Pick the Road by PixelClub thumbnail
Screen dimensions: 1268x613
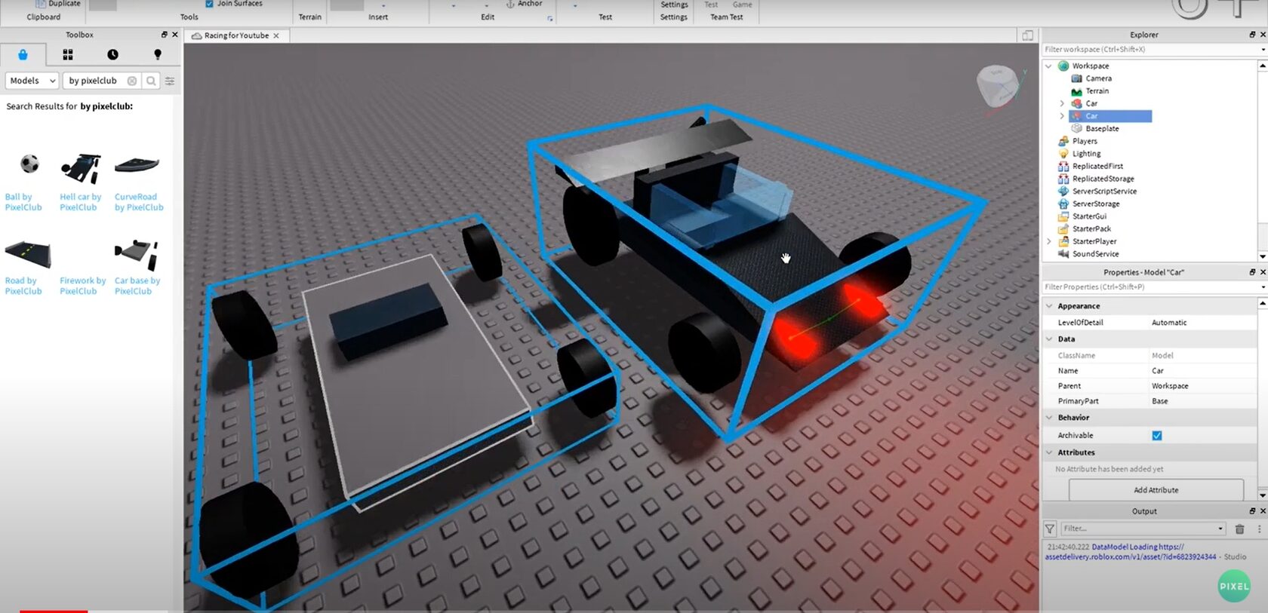click(x=28, y=255)
